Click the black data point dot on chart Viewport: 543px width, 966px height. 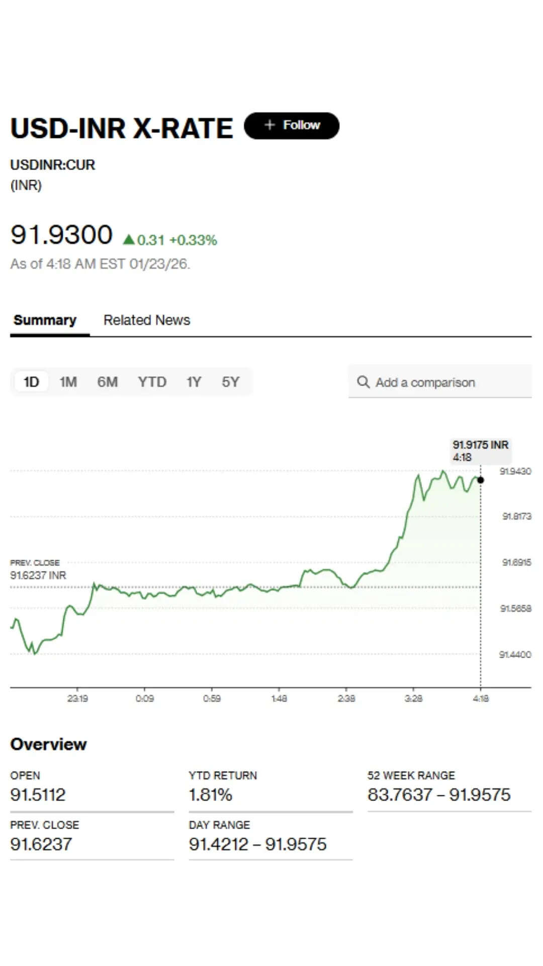point(481,480)
